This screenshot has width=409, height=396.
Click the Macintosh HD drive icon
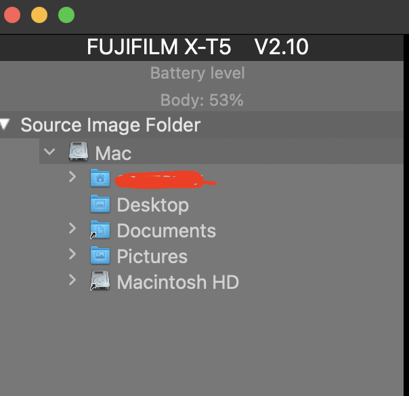pyautogui.click(x=100, y=281)
